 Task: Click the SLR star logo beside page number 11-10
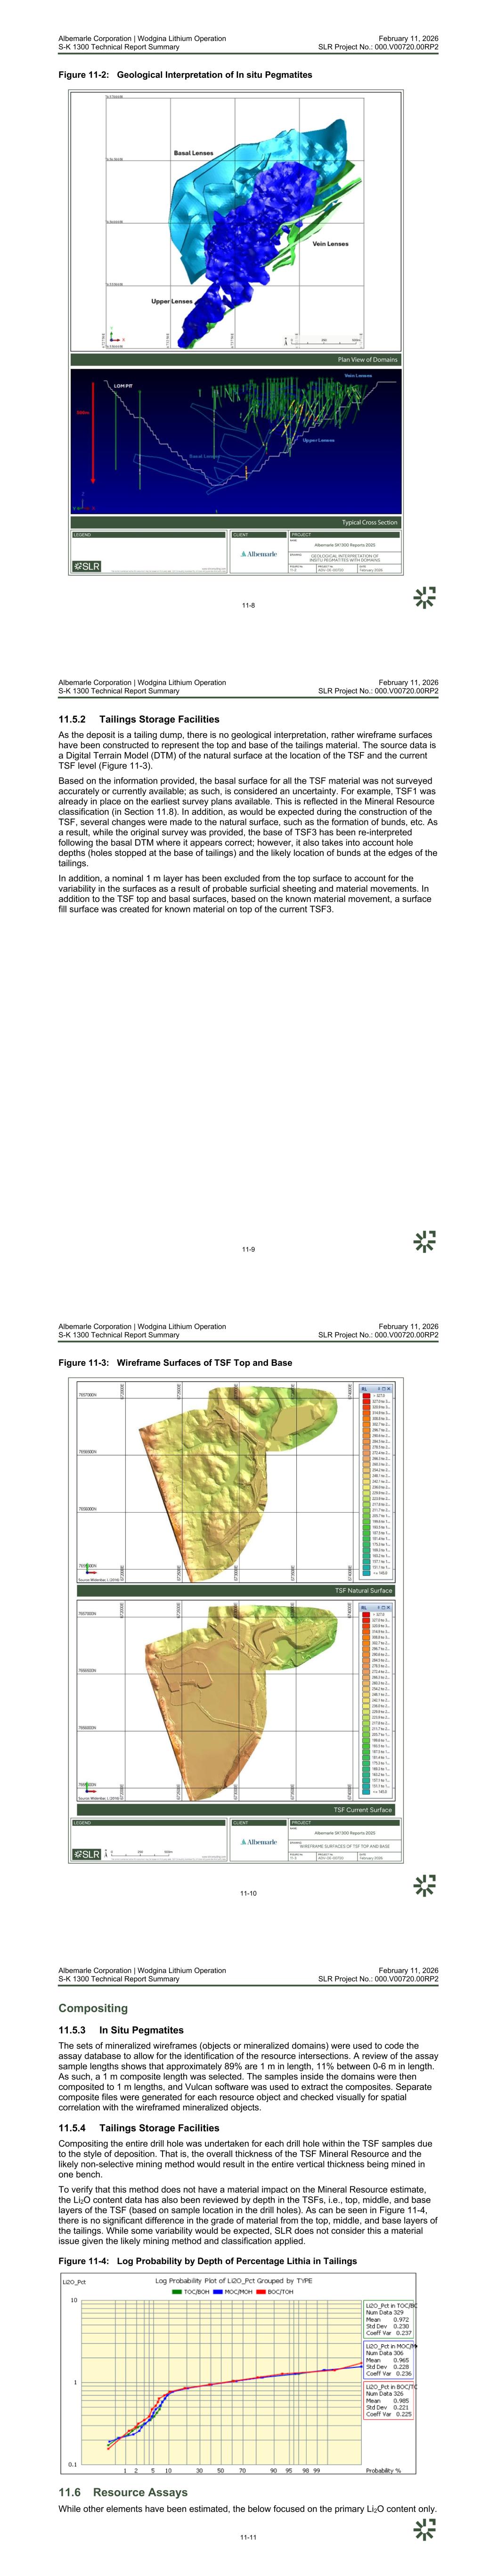[x=424, y=1886]
